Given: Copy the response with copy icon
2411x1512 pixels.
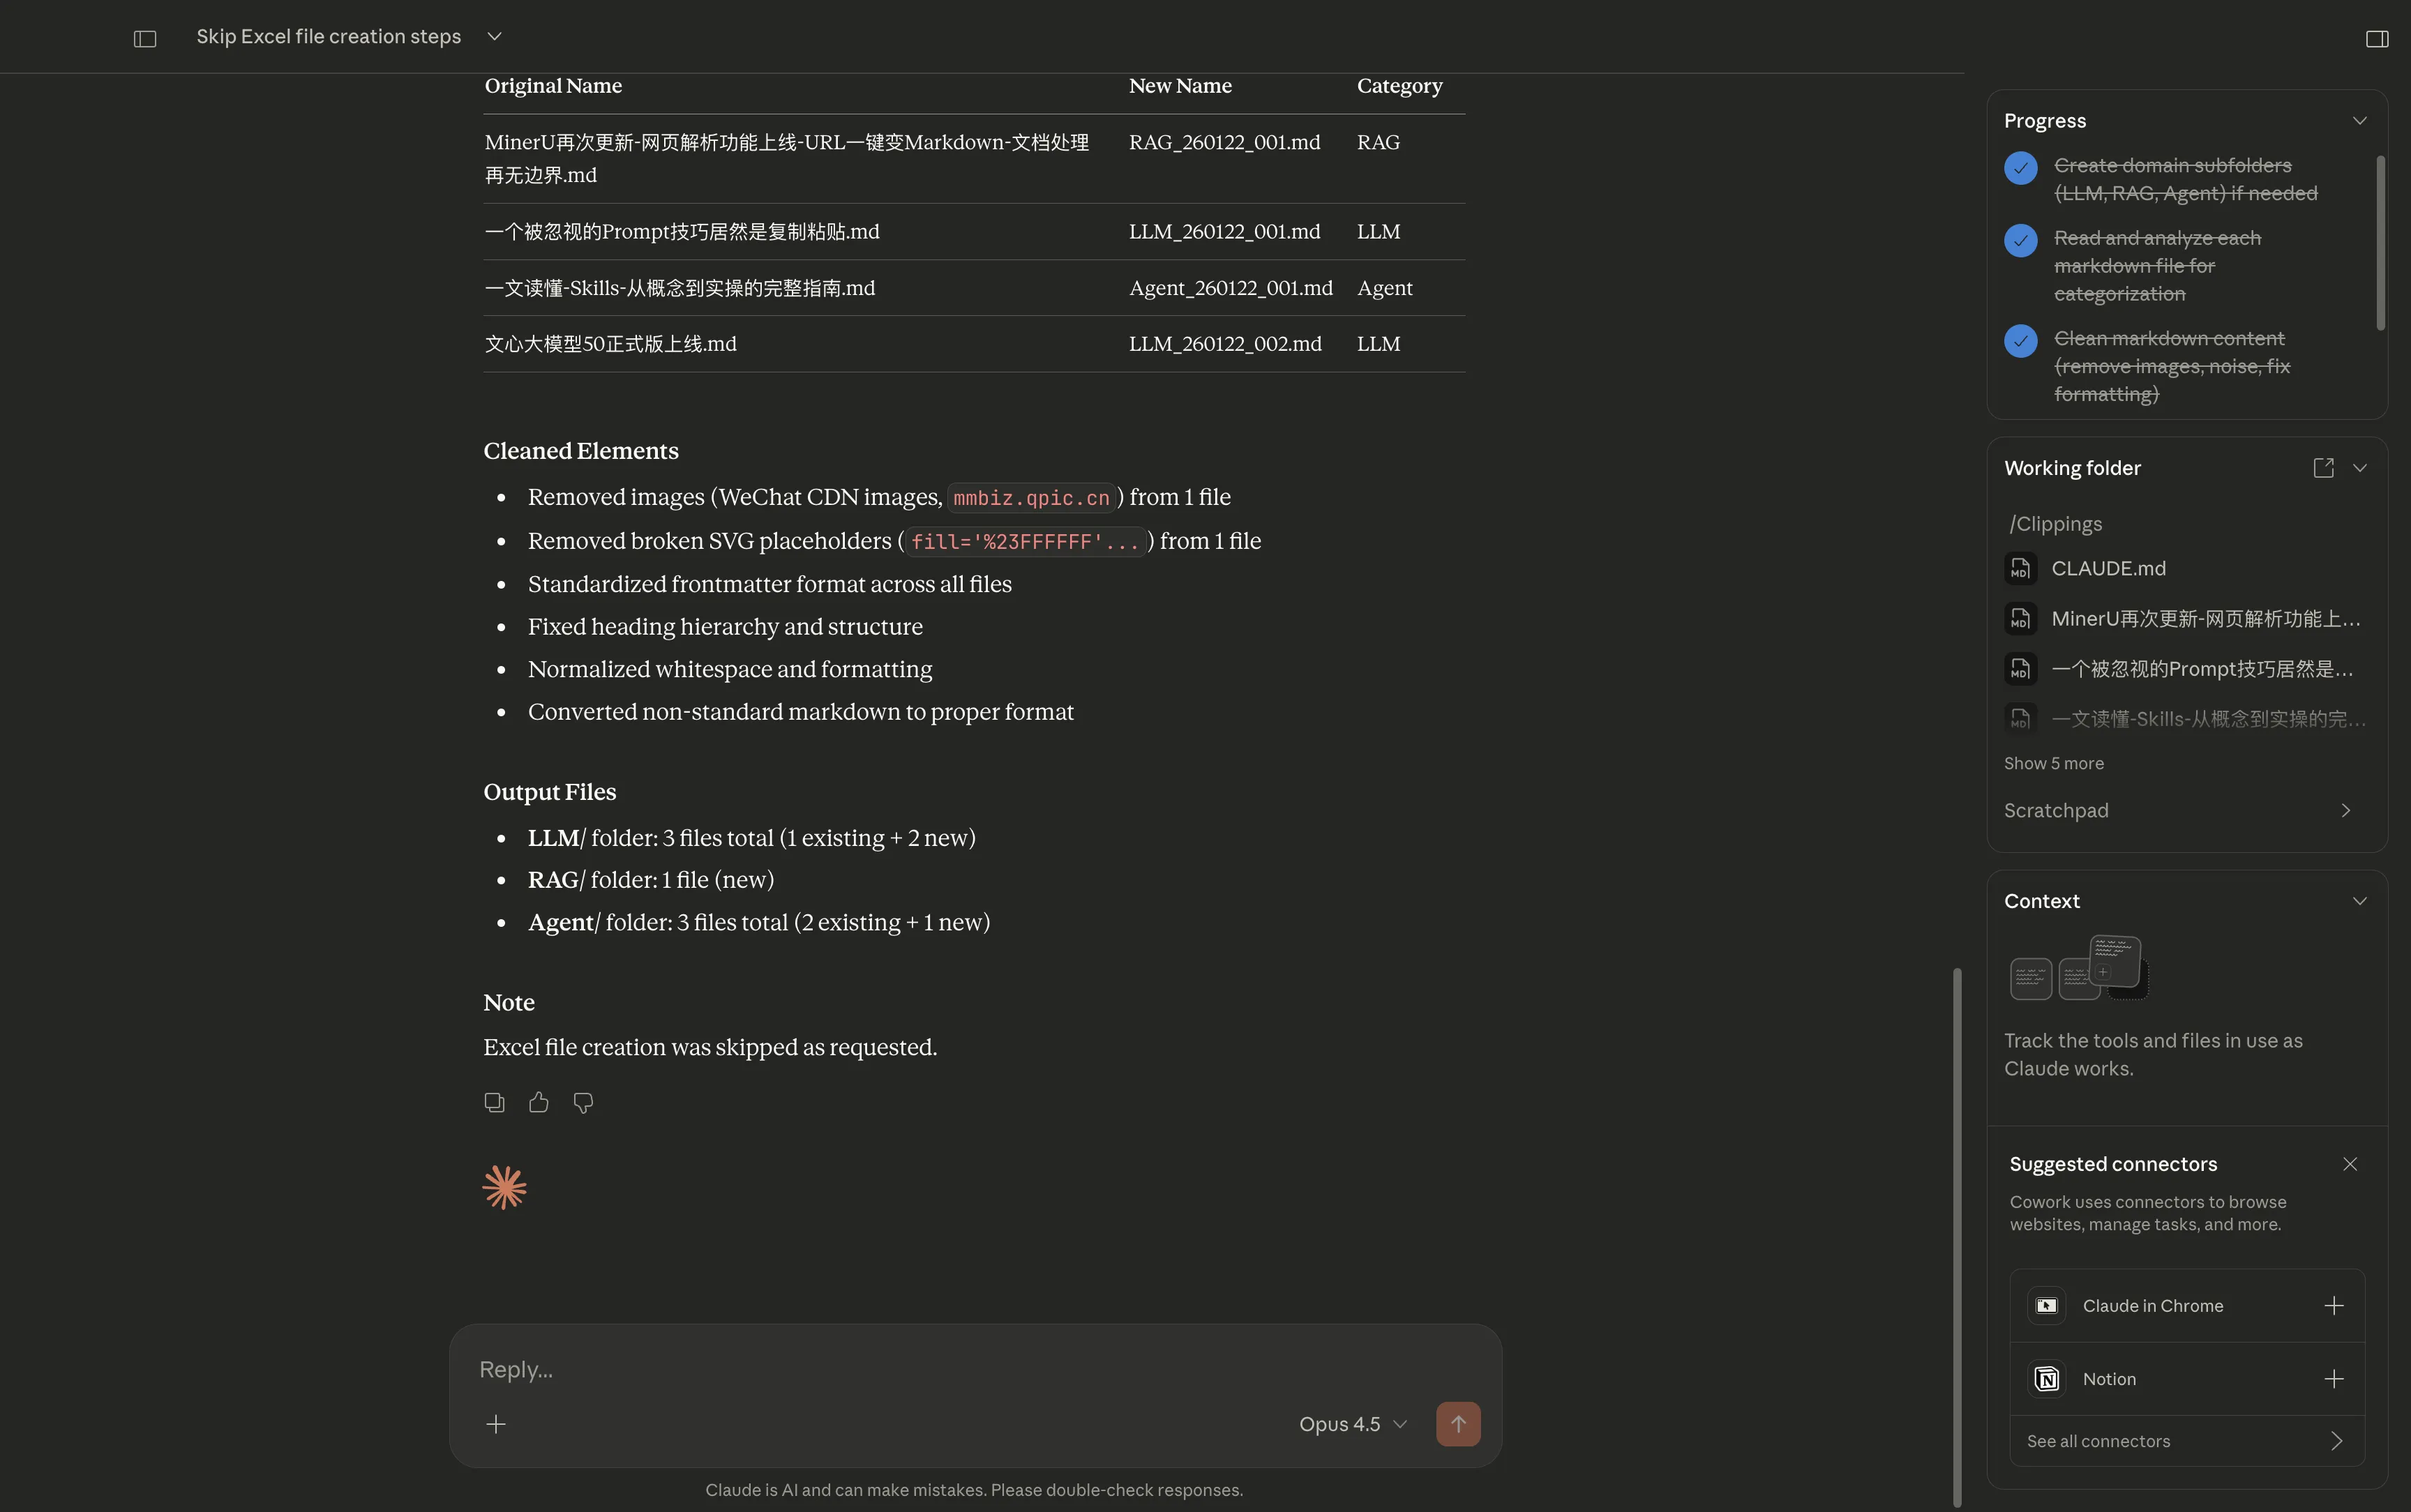Looking at the screenshot, I should tap(494, 1102).
